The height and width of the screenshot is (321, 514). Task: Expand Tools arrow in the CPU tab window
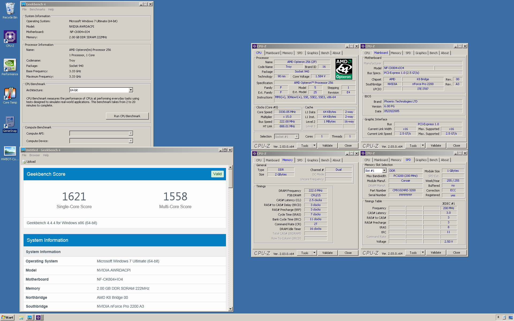coord(315,146)
